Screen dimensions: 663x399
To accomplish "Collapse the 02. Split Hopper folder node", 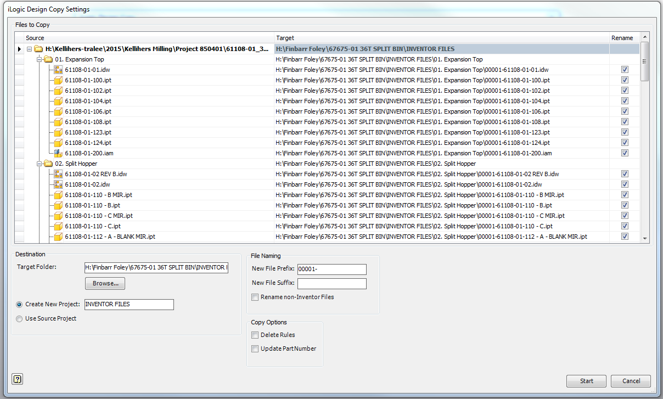I will pyautogui.click(x=40, y=164).
